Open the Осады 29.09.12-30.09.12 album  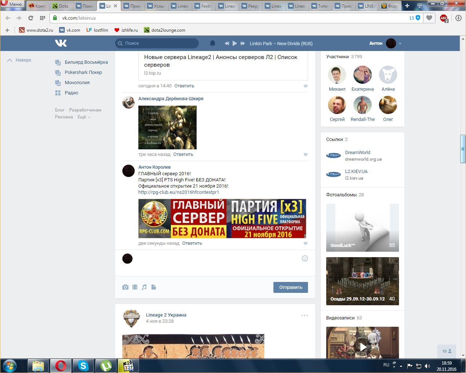tap(363, 281)
